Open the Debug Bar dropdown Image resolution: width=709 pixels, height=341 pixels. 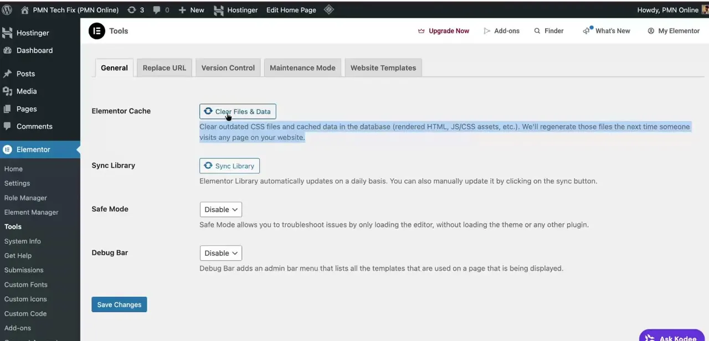(221, 253)
